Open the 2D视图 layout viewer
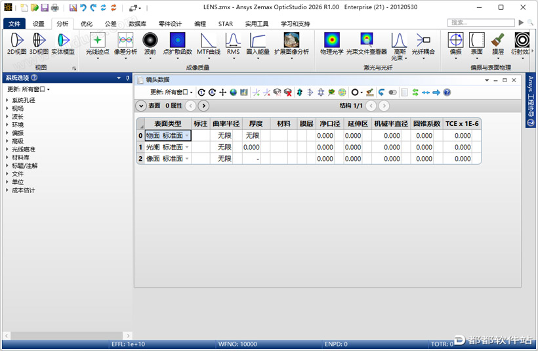Image resolution: width=538 pixels, height=351 pixels. point(16,43)
